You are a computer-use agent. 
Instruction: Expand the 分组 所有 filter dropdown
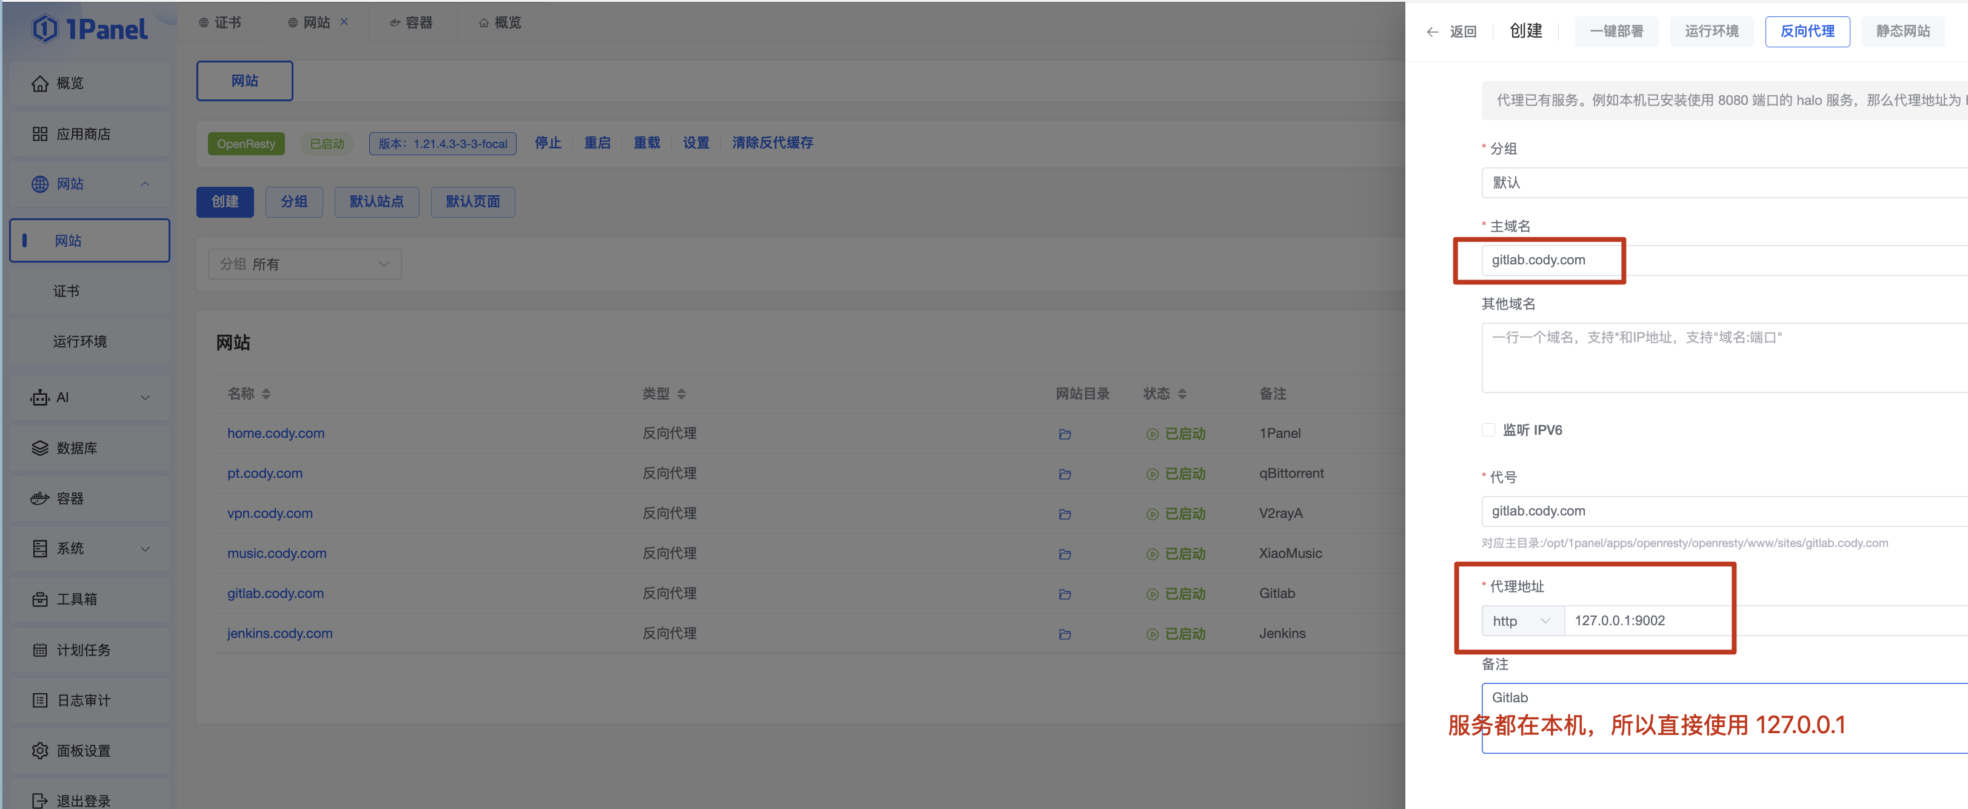tap(304, 264)
